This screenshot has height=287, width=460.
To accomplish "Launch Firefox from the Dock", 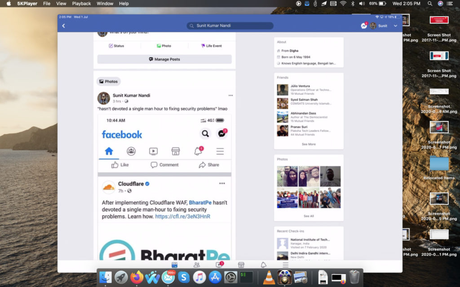I will point(137,277).
